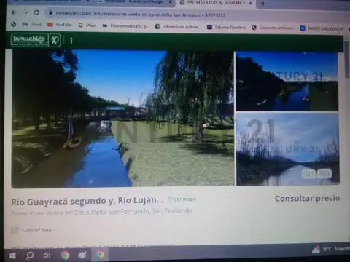Click the photo count badge
This screenshot has width=350, height=262.
point(308,174)
